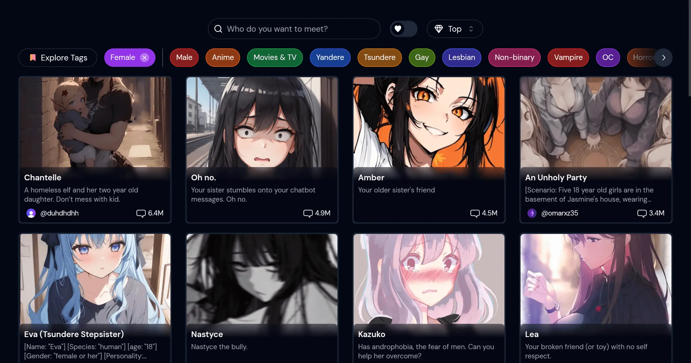
Task: Open the Top sort dropdown
Action: [455, 29]
